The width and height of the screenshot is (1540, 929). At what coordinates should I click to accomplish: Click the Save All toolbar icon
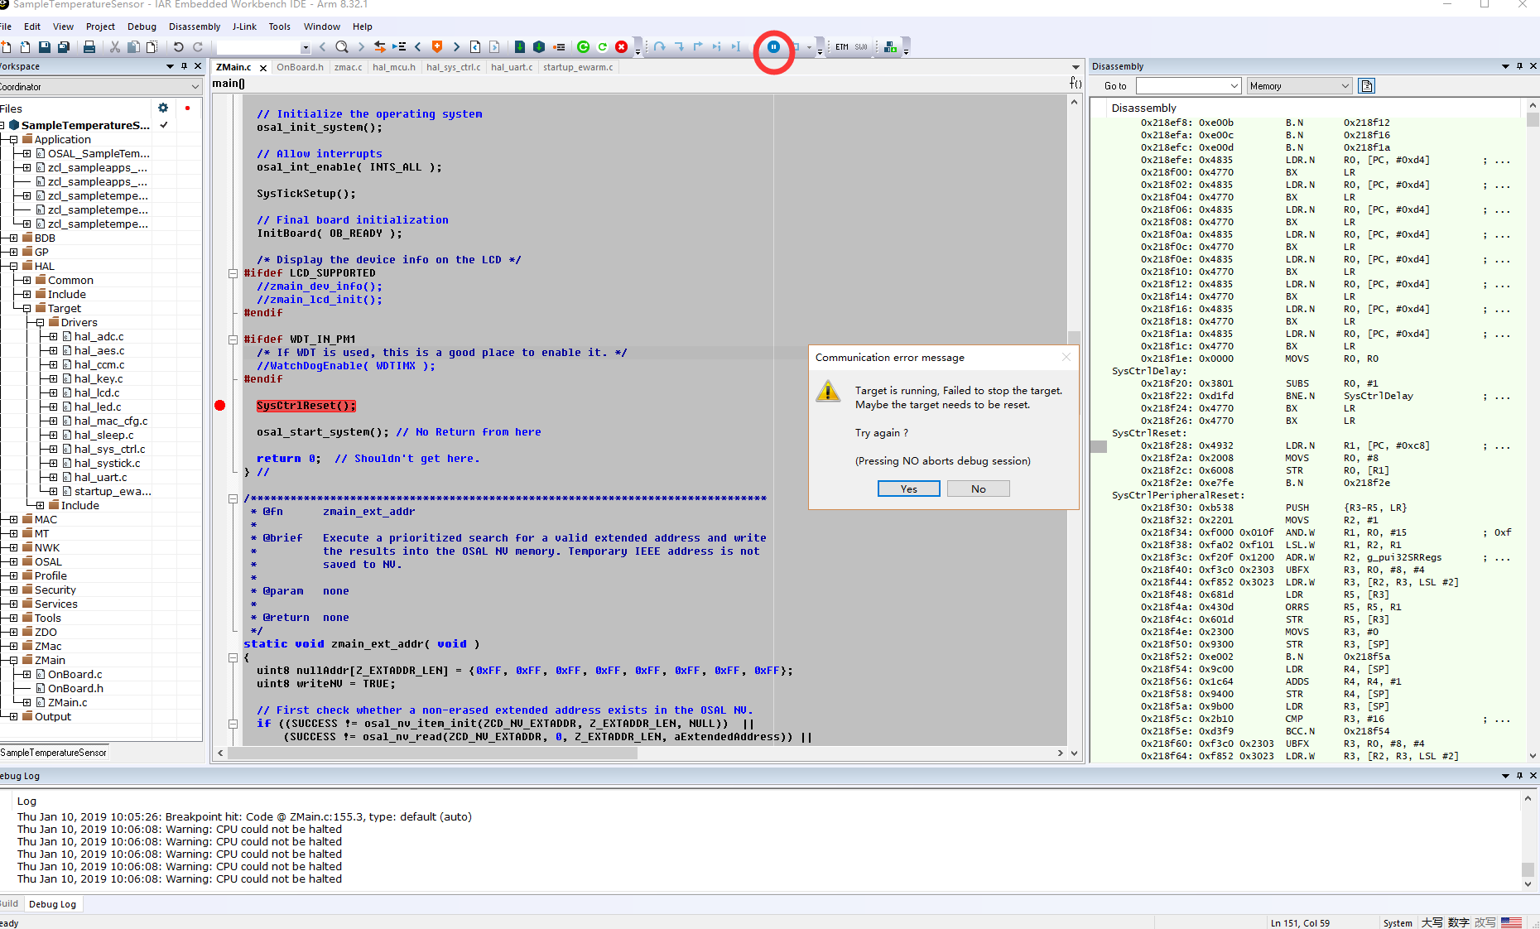point(64,47)
